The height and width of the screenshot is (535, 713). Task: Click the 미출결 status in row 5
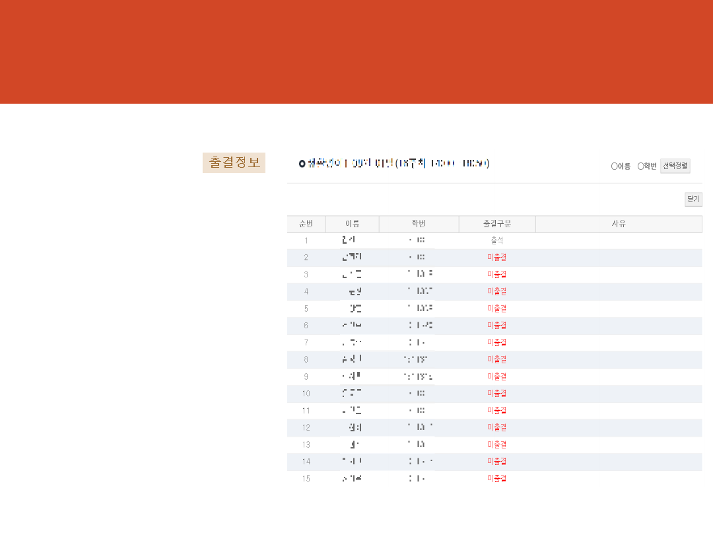point(496,308)
